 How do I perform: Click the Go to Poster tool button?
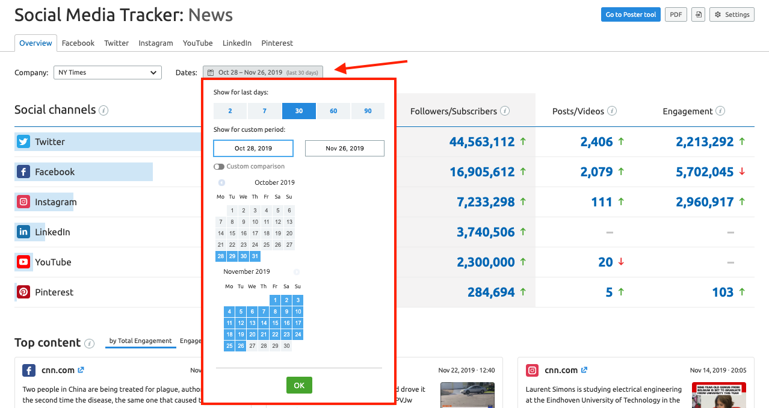click(x=631, y=14)
